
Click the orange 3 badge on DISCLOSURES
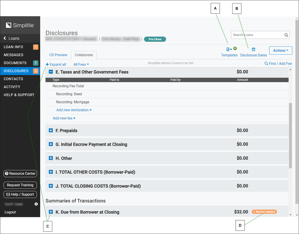click(36, 71)
